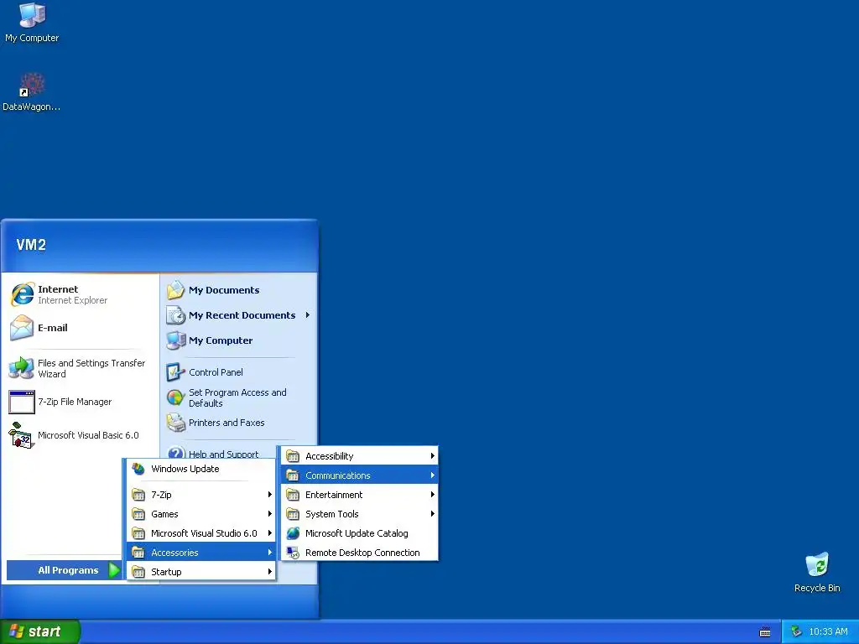859x644 pixels.
Task: Click the Help and Support icon
Action: click(176, 453)
